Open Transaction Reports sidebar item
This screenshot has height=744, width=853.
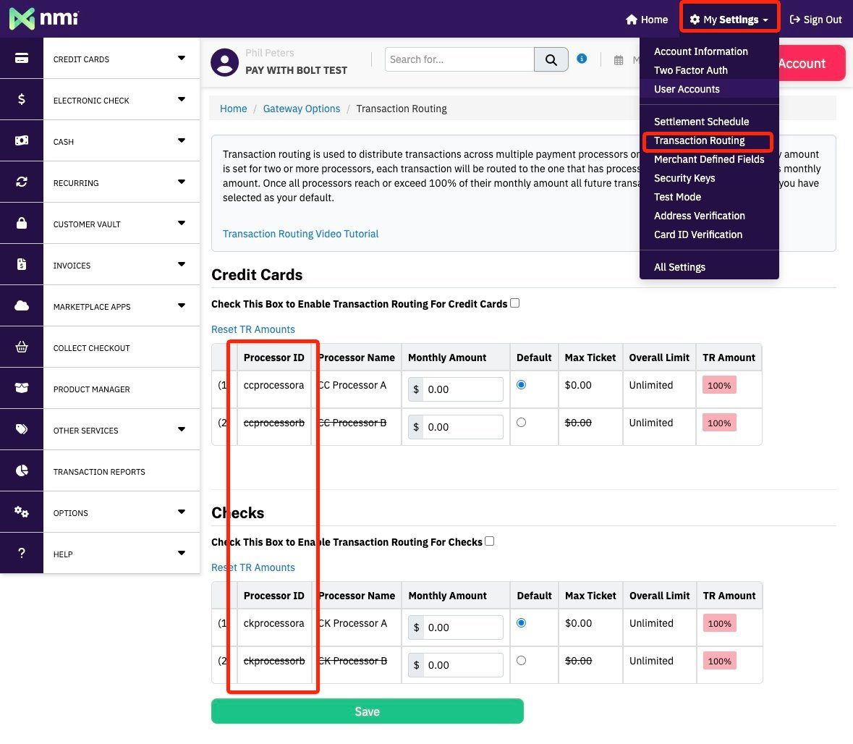coord(99,471)
